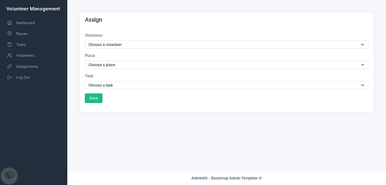Click the Tasks clipboard icon

point(10,44)
